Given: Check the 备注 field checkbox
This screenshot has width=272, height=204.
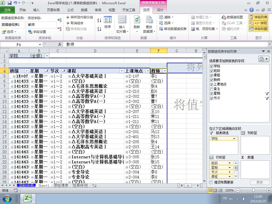Looking at the screenshot, I should pyautogui.click(x=211, y=89).
